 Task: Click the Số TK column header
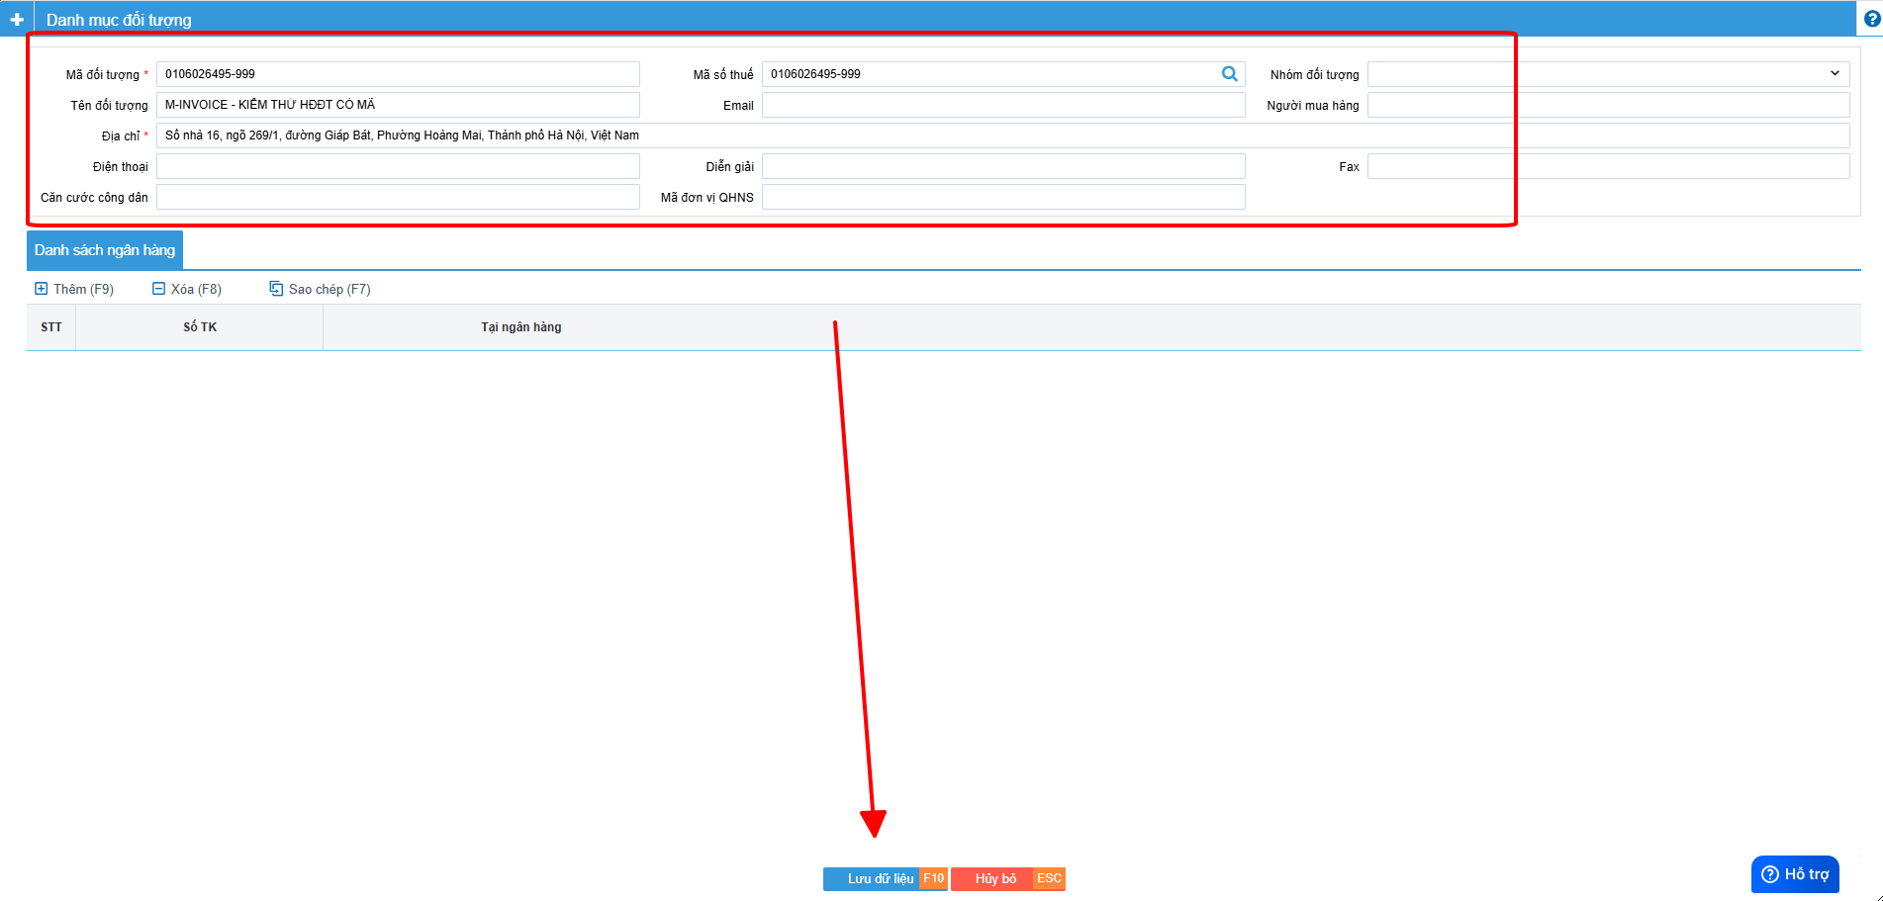200,327
